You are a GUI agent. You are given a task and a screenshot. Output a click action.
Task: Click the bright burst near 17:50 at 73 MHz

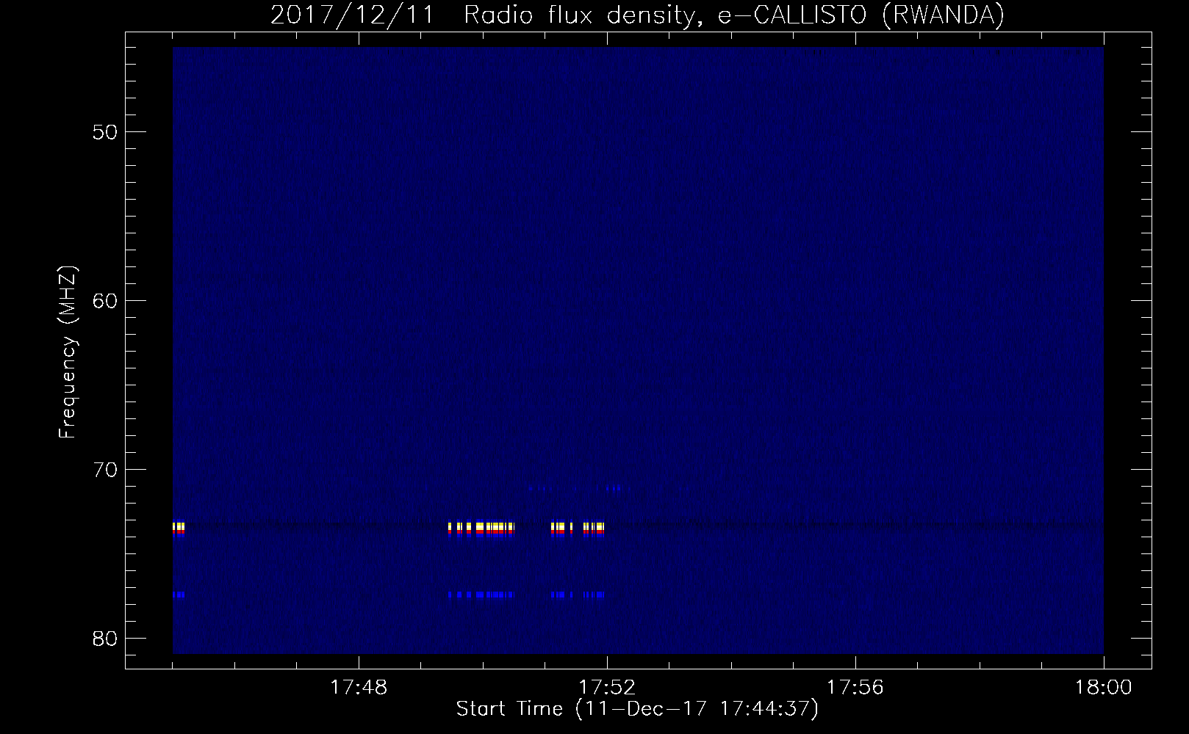coord(481,528)
